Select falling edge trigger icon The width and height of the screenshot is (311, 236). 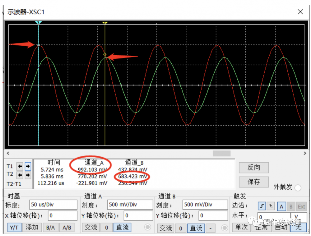tap(271, 206)
